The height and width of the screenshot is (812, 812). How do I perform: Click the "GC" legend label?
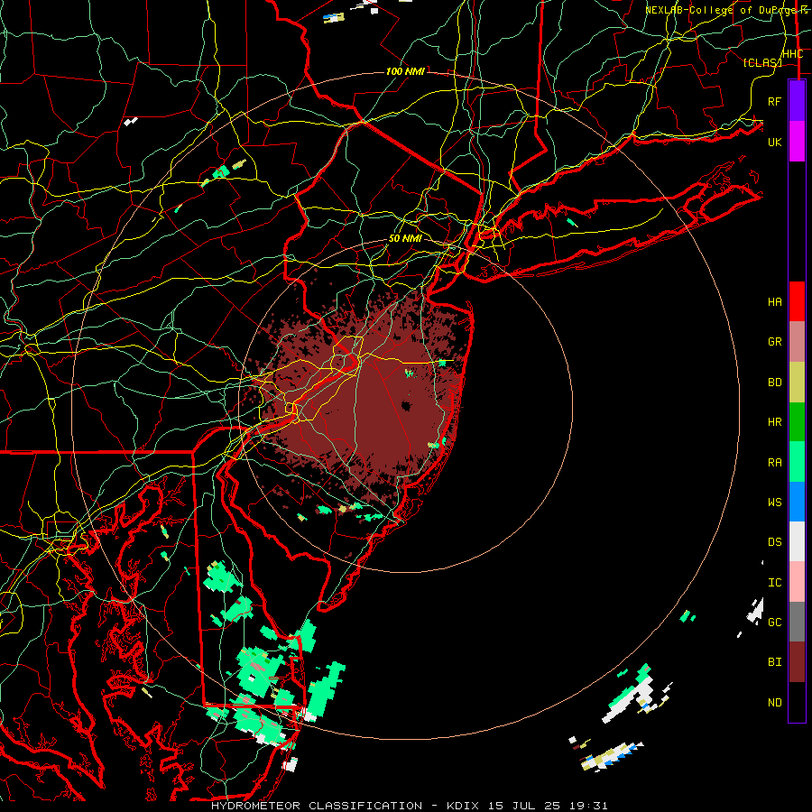[774, 623]
